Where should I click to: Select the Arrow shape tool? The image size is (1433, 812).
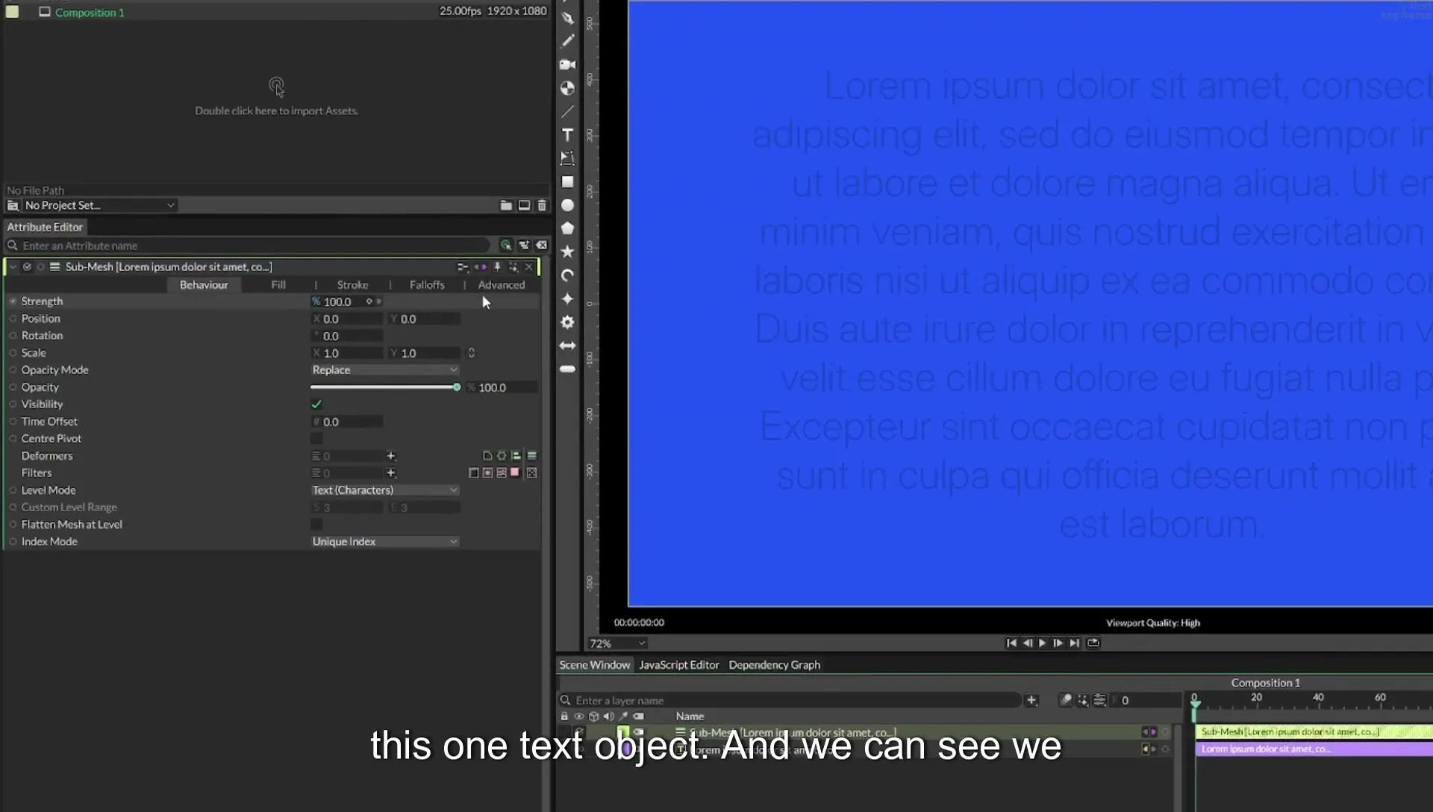pyautogui.click(x=567, y=346)
